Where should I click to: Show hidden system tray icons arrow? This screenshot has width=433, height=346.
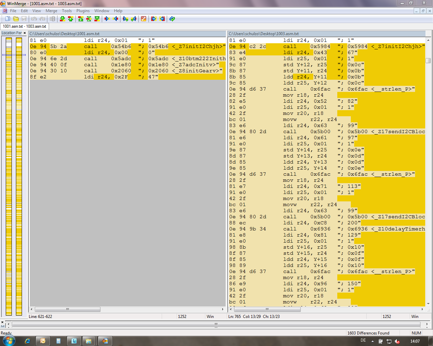(x=373, y=341)
